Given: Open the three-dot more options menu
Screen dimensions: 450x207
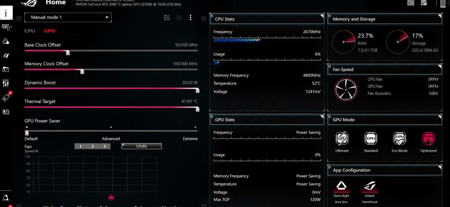Looking at the screenshot, I should tap(190, 18).
